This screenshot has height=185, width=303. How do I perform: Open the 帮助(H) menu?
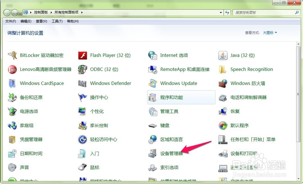[x=73, y=21]
